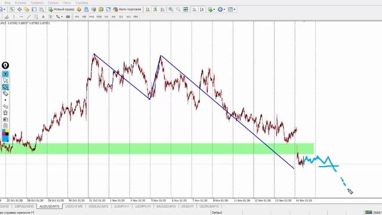Open the Окно menu
The height and width of the screenshot is (215, 382).
pyautogui.click(x=67, y=2)
